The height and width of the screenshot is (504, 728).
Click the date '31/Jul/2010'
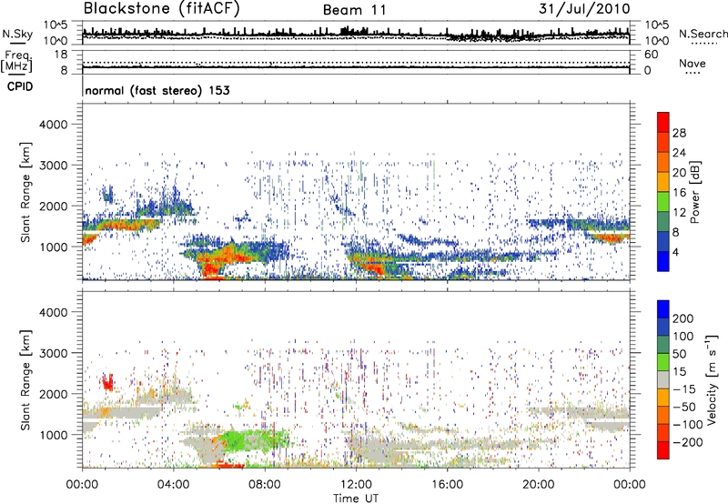(x=584, y=9)
